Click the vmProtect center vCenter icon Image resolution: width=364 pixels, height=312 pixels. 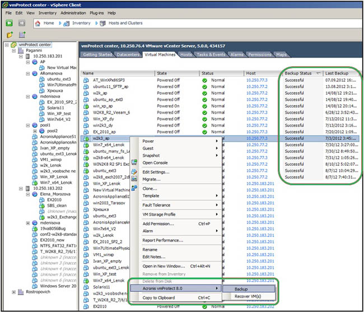tap(13, 45)
